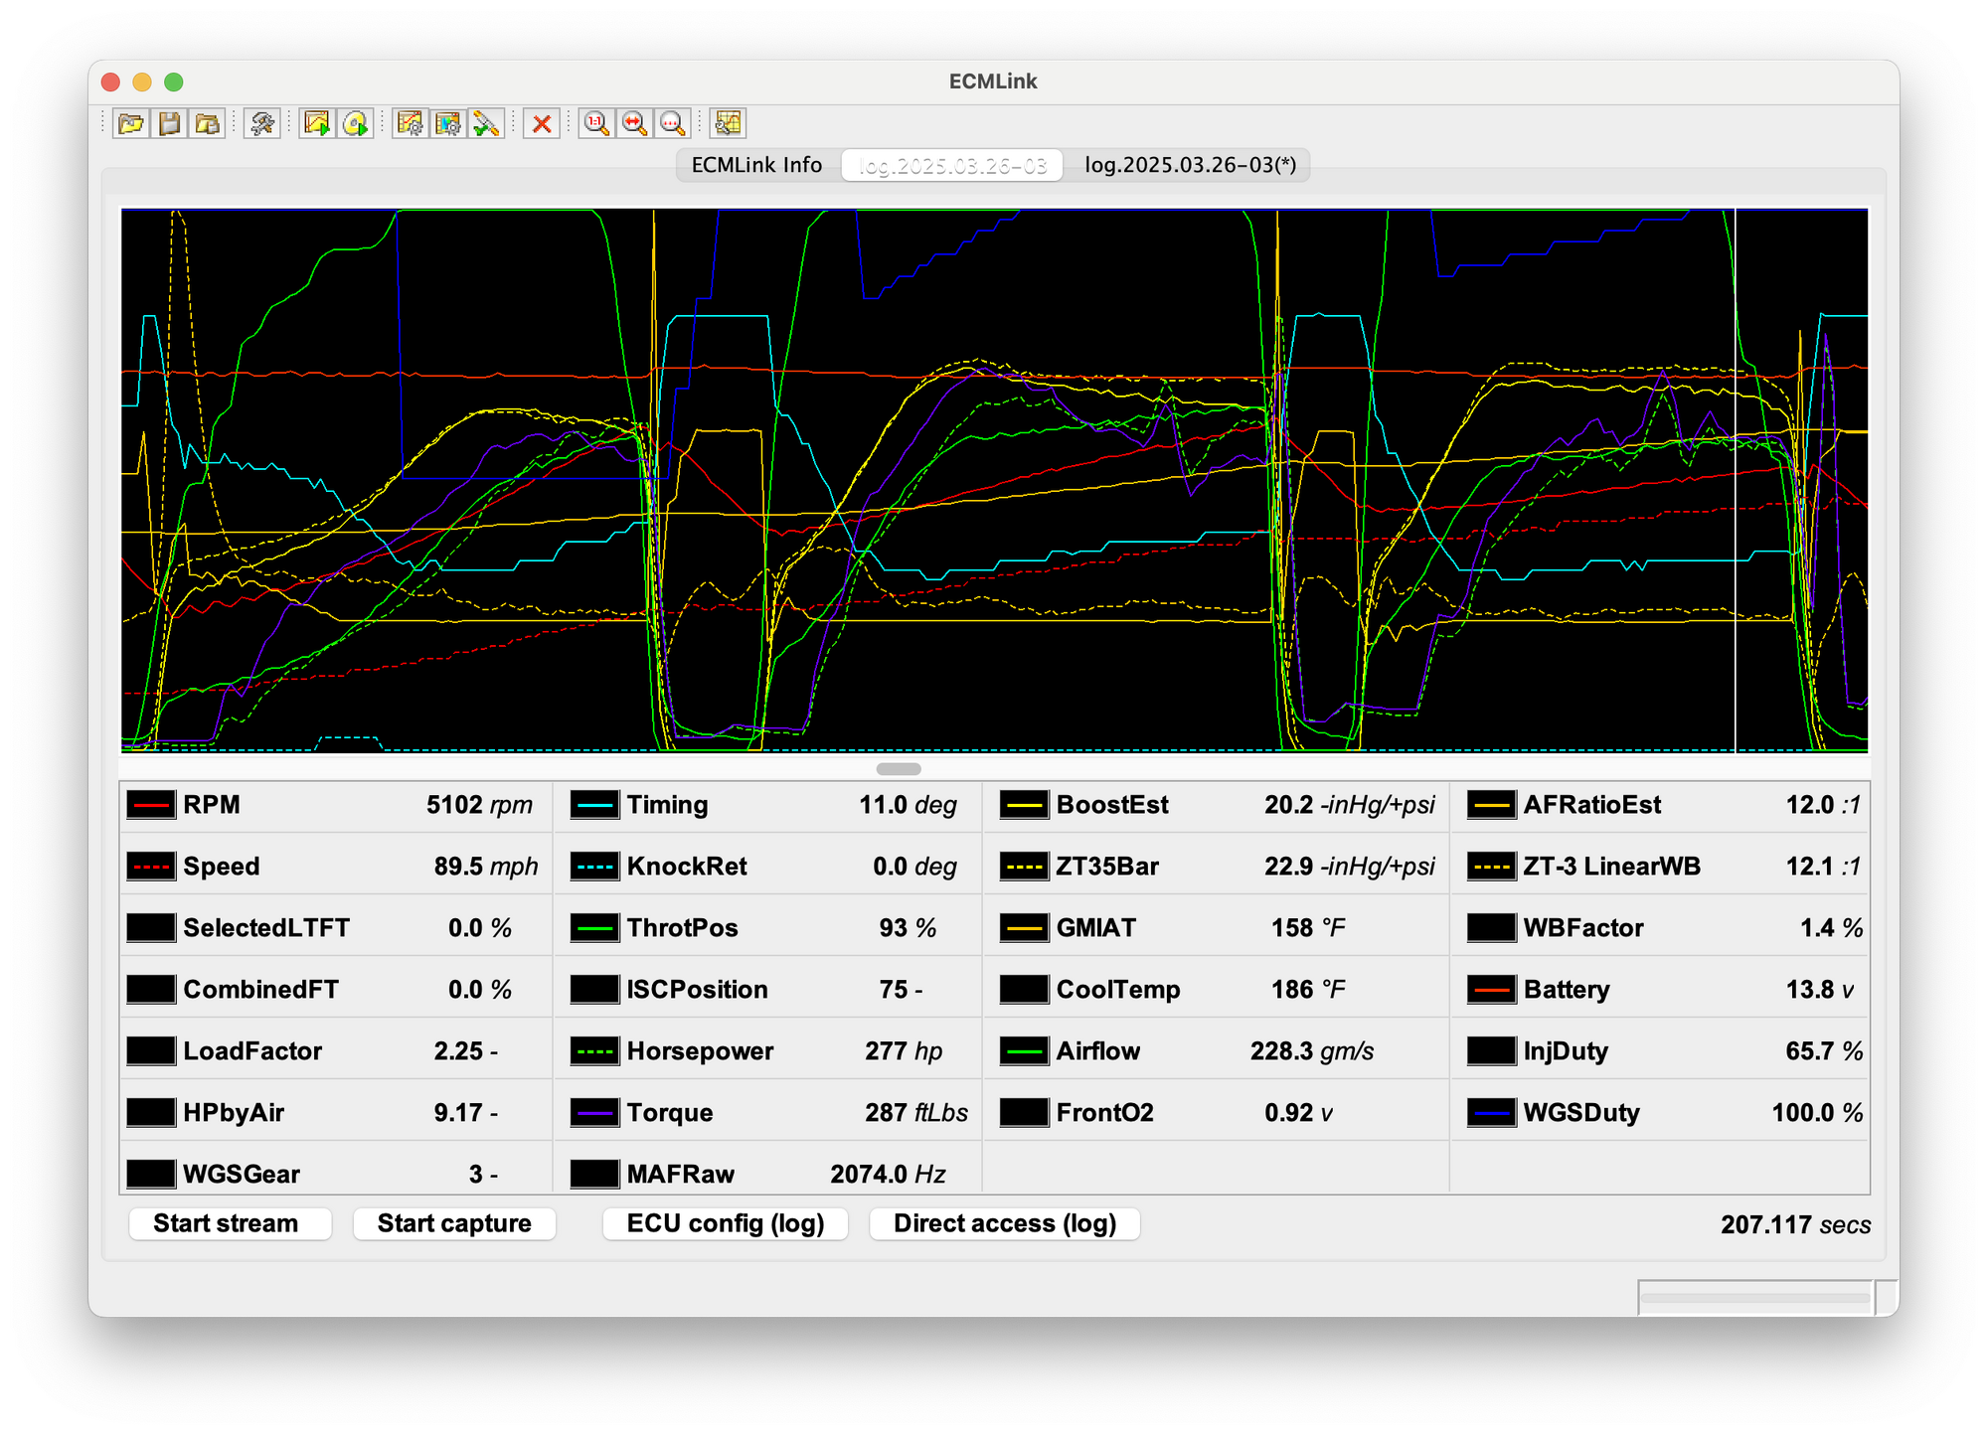Select the CombinedFT row label

pyautogui.click(x=260, y=990)
